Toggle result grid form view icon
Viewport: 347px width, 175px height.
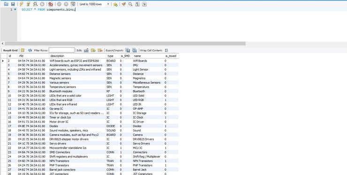tap(23, 51)
